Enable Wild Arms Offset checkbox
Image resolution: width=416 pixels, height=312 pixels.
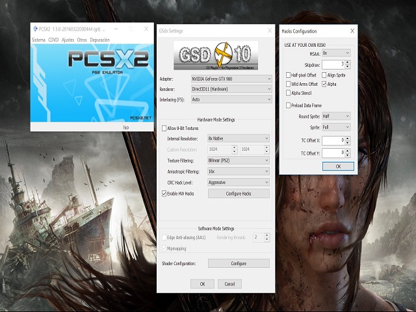pos(288,84)
